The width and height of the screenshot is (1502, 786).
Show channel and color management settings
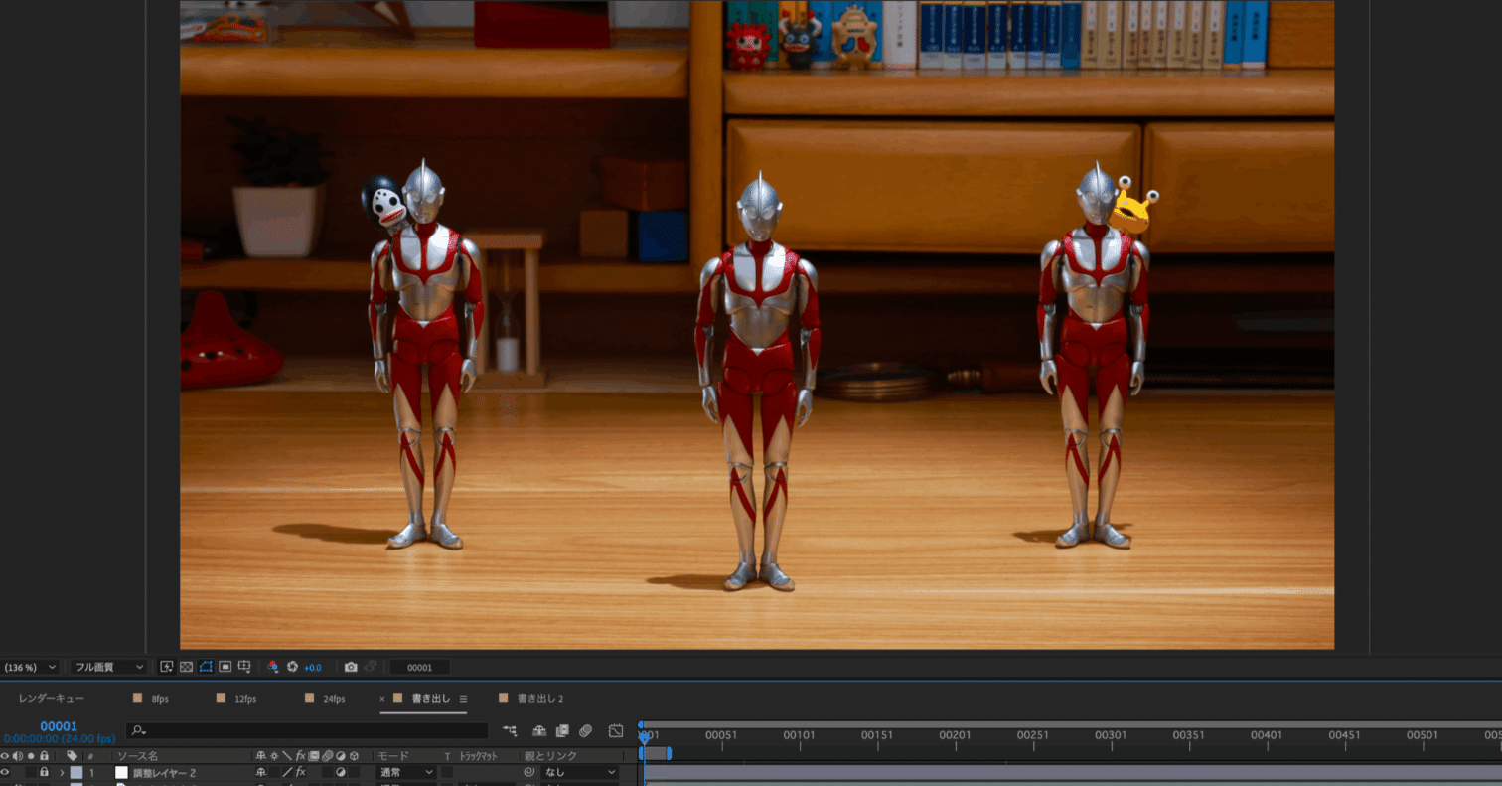(x=272, y=666)
